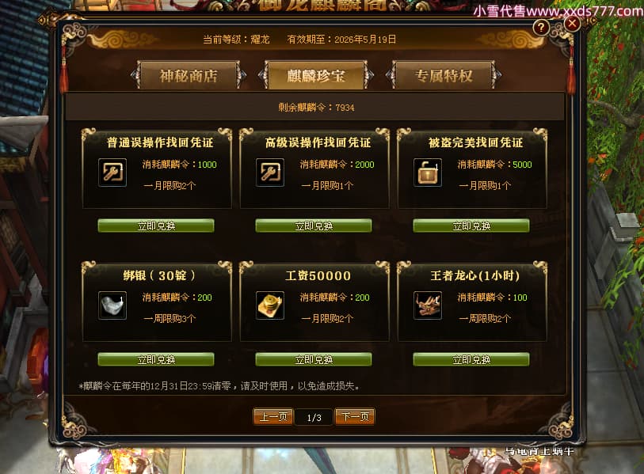
Task: Click the 王者龙心 dragon head icon
Action: [x=428, y=305]
